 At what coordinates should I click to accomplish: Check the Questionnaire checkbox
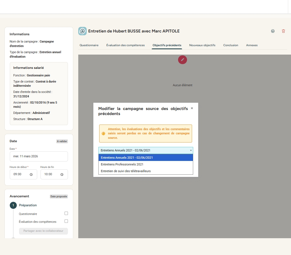[x=66, y=213]
